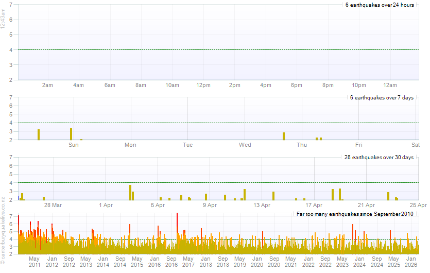Image resolution: width=430 pixels, height=273 pixels.
Task: Click the tall bar directly above the Sun label
Action: 71,134
